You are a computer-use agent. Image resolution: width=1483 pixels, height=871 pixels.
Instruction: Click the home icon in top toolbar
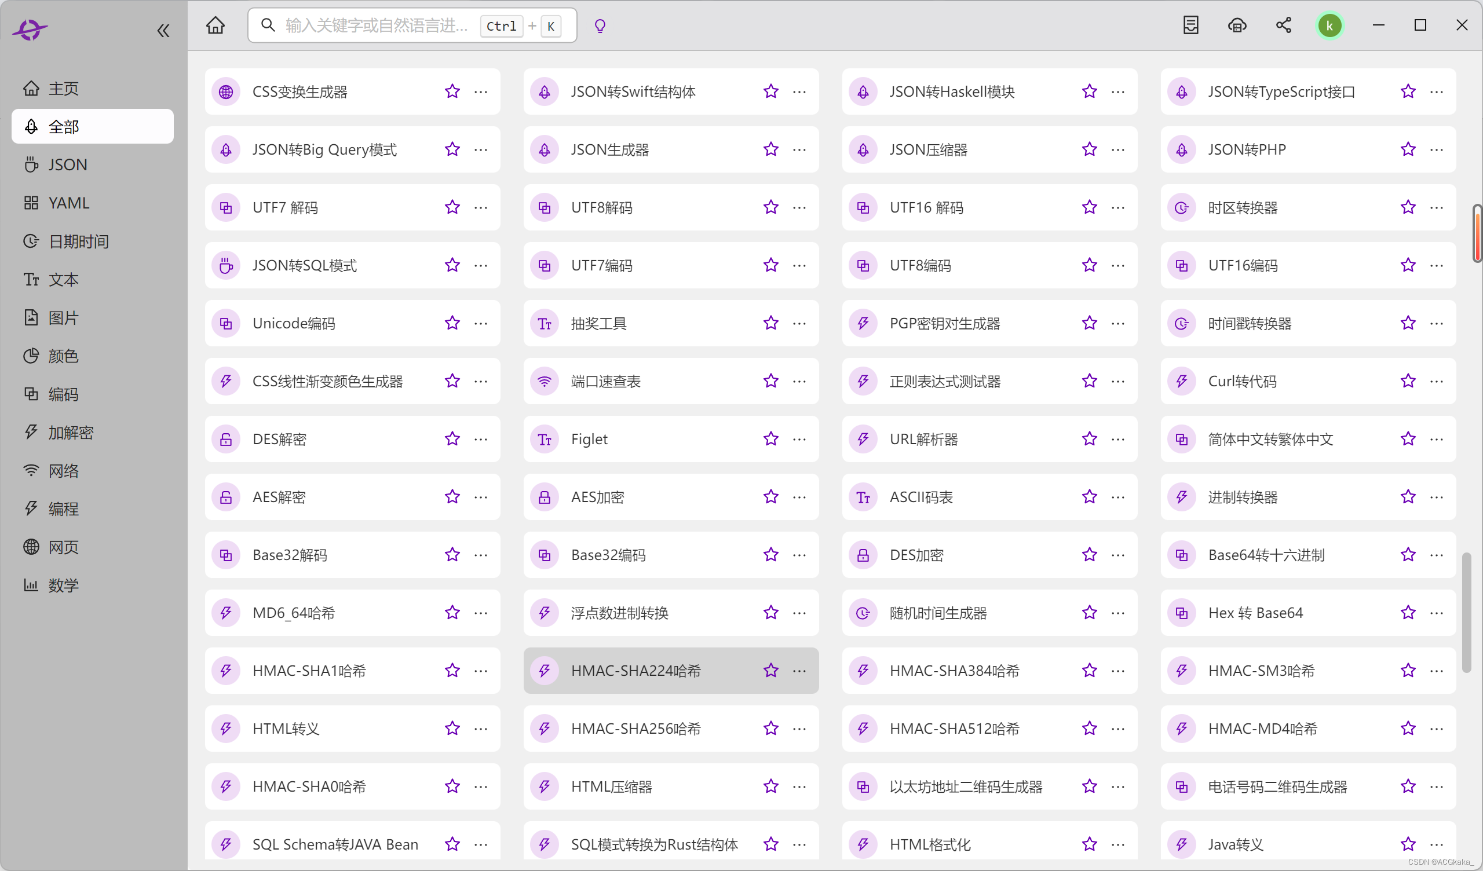pos(215,25)
